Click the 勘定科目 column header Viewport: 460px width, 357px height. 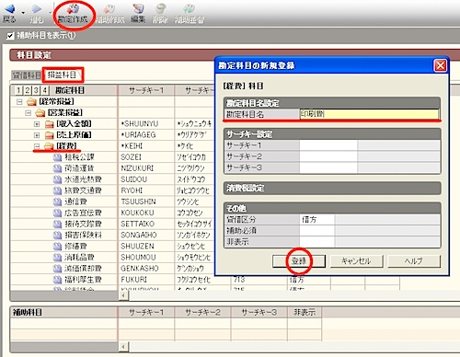click(x=69, y=90)
